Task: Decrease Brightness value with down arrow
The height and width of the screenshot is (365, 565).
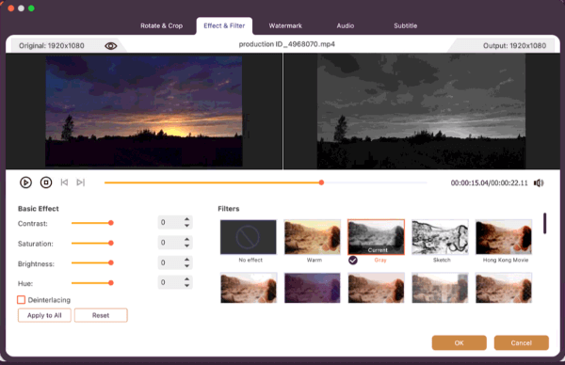Action: tap(186, 265)
